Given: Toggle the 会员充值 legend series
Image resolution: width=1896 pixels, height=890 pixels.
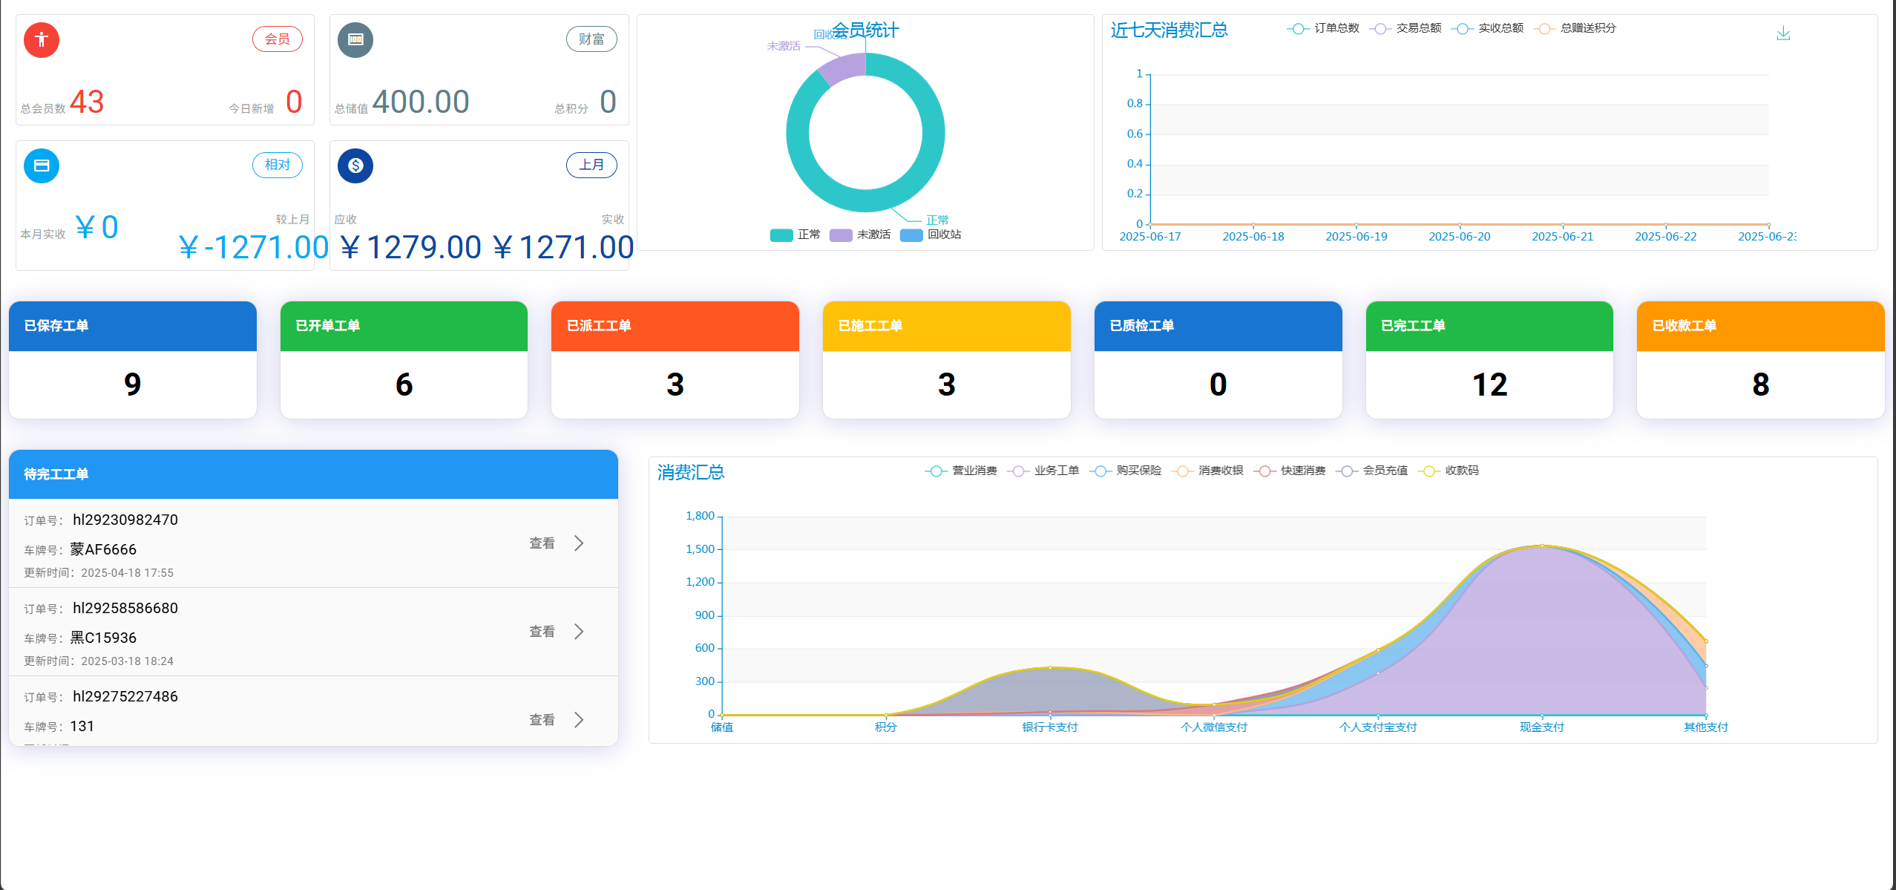Looking at the screenshot, I should pyautogui.click(x=1371, y=471).
